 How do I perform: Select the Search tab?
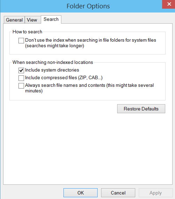click(x=51, y=19)
